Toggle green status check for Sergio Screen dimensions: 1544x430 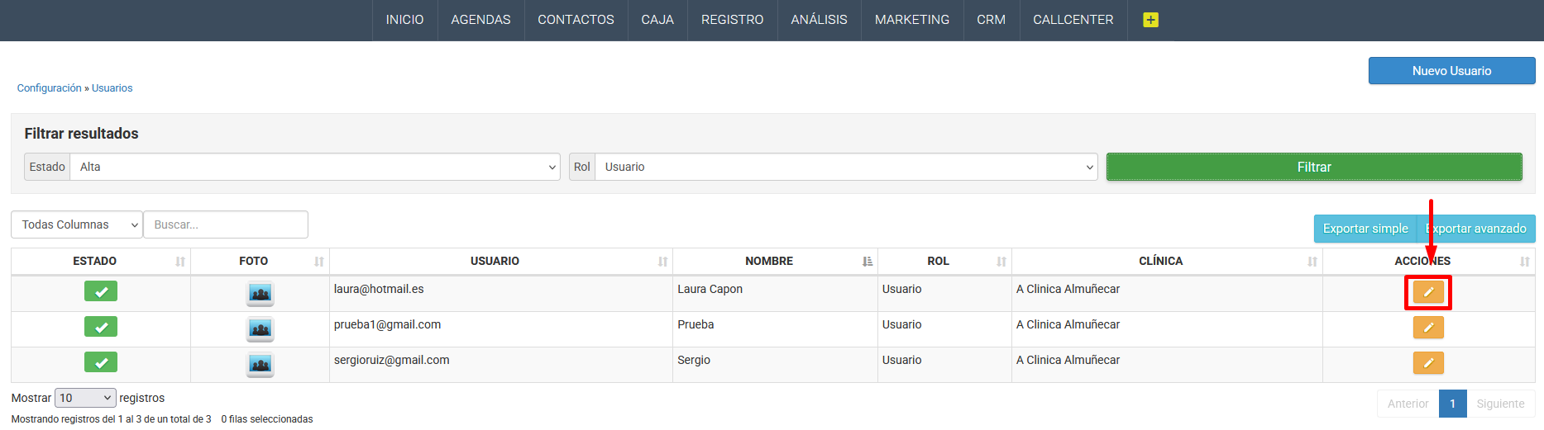[x=101, y=362]
